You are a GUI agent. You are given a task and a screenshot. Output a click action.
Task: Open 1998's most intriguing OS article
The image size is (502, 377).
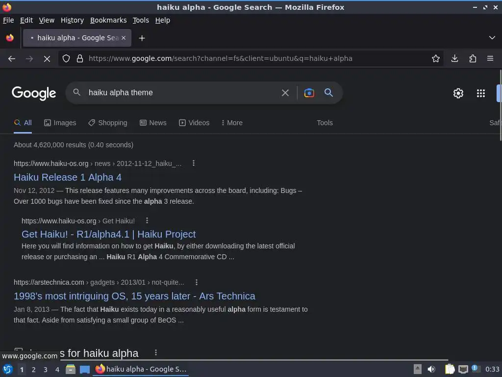click(x=134, y=296)
